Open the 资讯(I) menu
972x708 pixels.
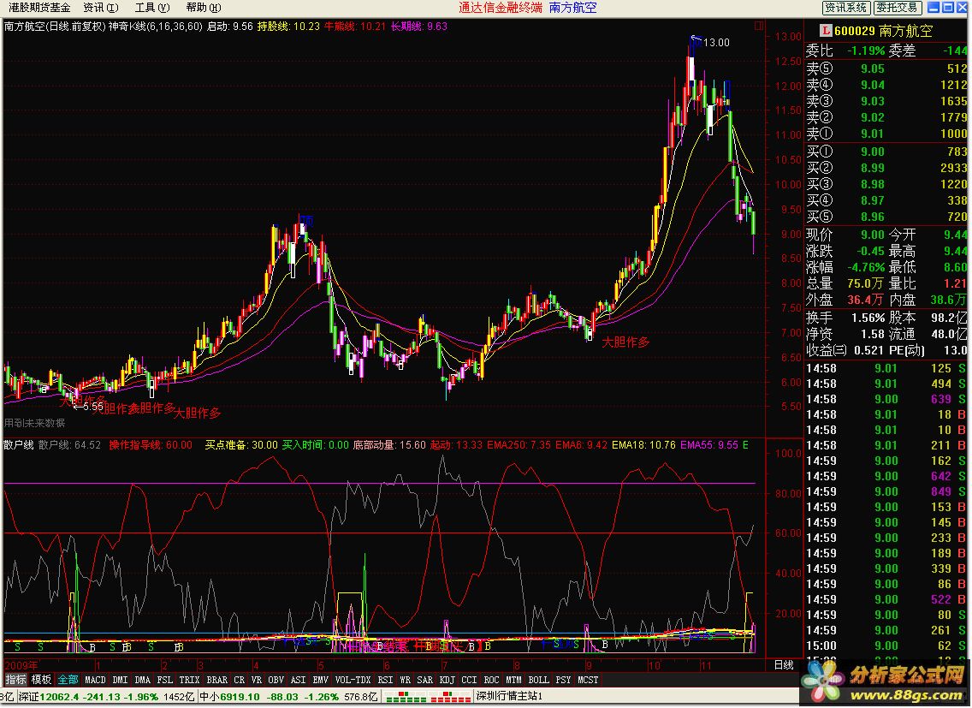pos(100,8)
